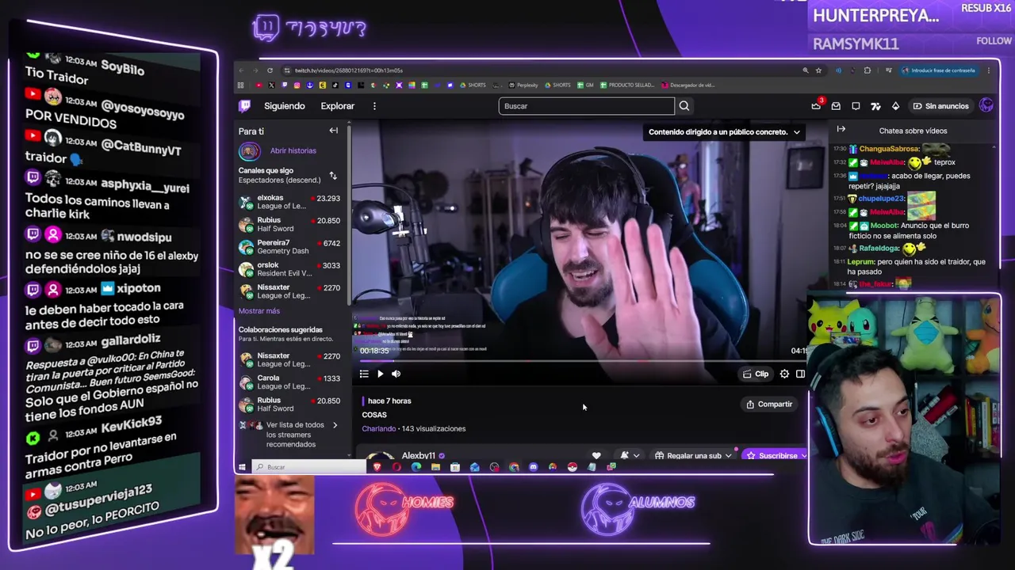The image size is (1015, 570).
Task: Bookmark this page with the star
Action: [818, 70]
